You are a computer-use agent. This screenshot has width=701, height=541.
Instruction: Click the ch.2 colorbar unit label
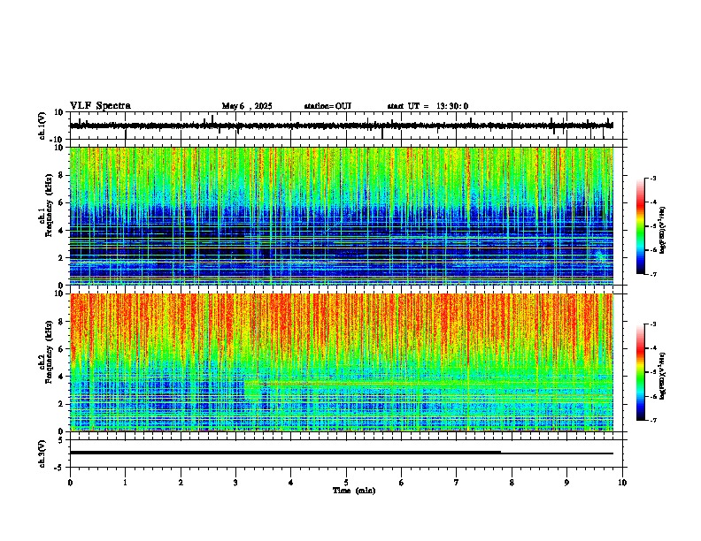click(663, 376)
